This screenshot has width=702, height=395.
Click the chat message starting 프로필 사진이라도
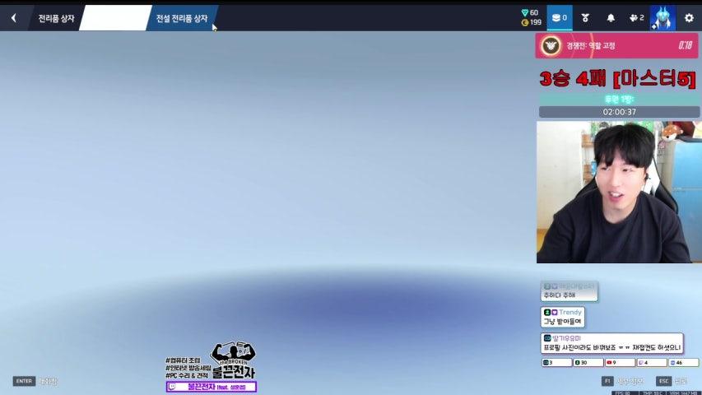(611, 347)
